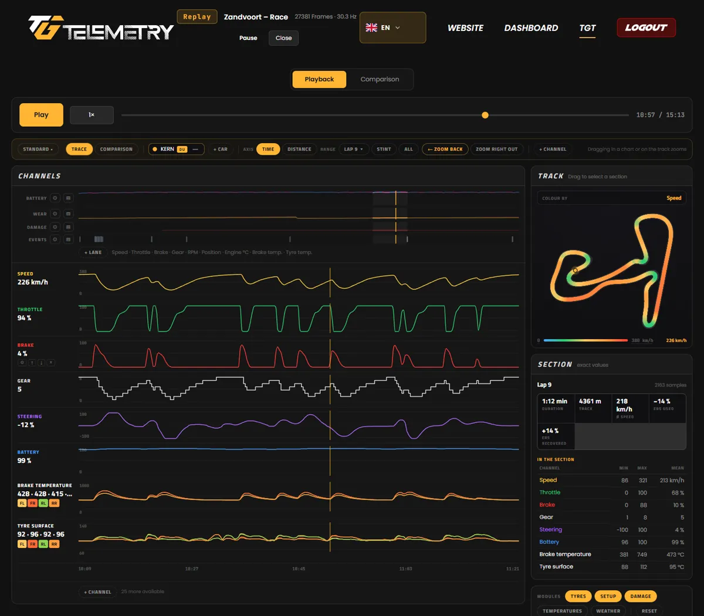Click the Zoom Back button

[x=445, y=149]
